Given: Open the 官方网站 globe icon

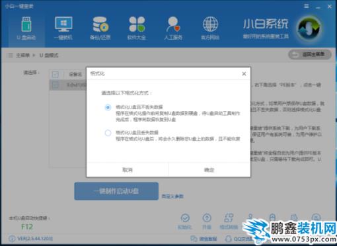Looking at the screenshot, I should (210, 24).
